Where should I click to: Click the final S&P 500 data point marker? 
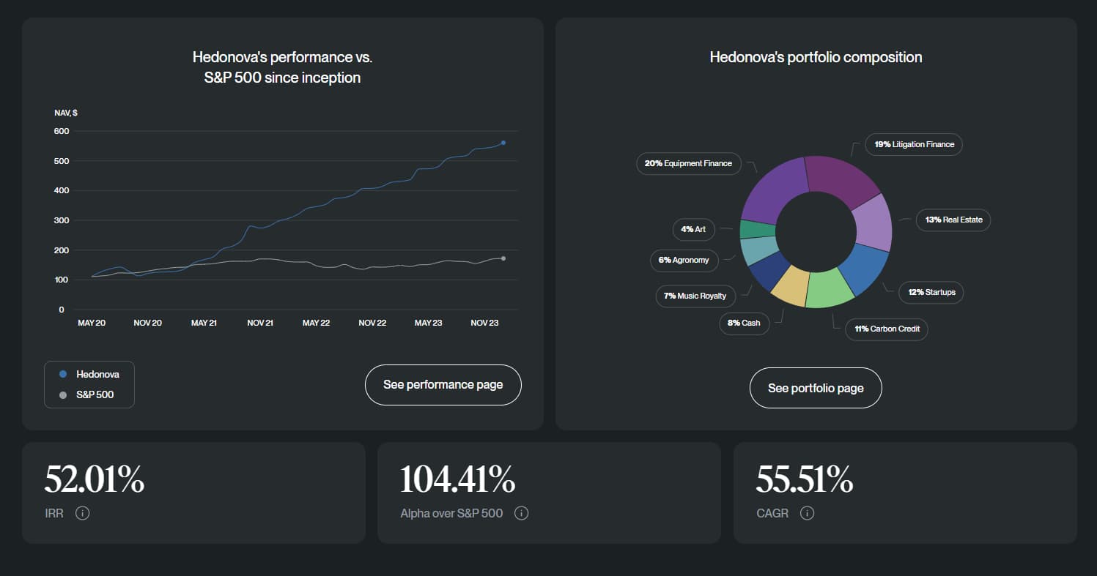click(x=503, y=258)
